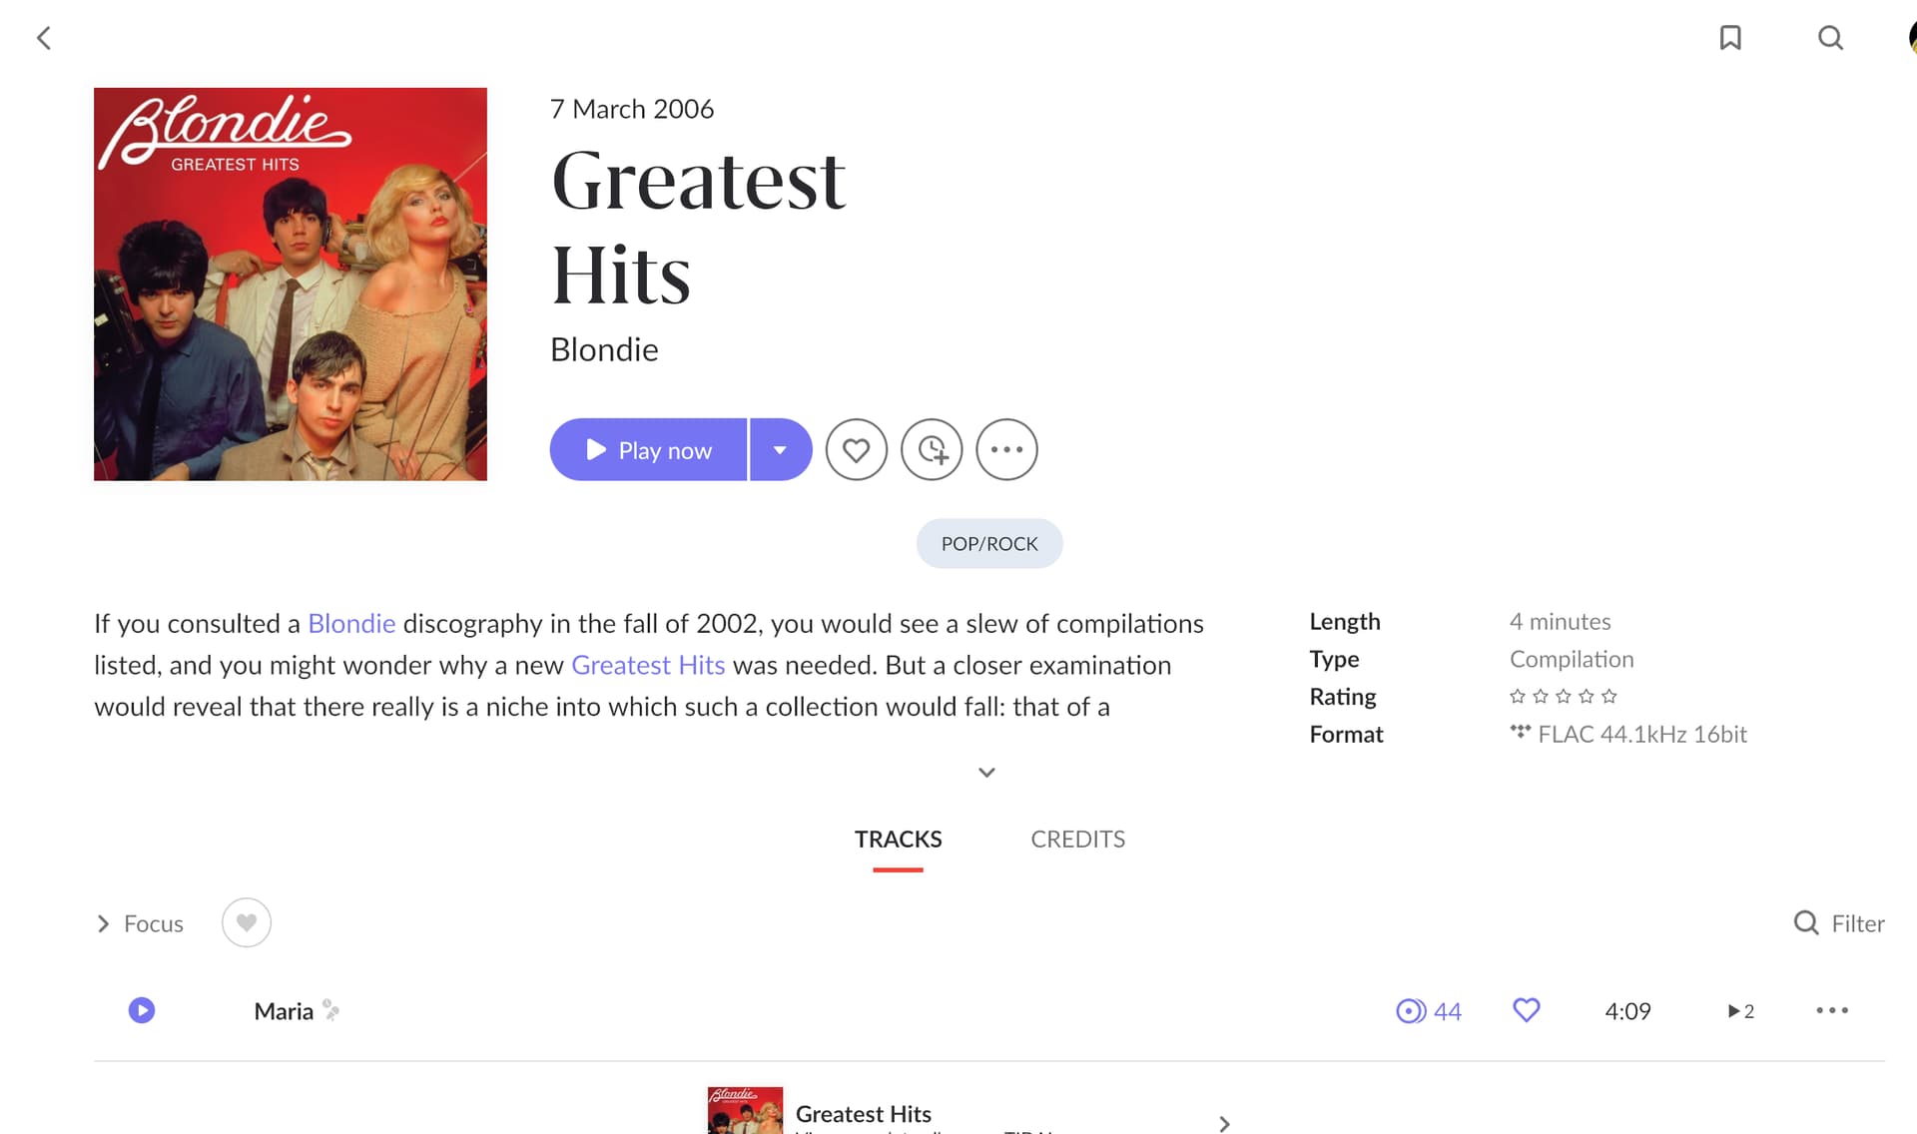
Task: Click the Play now button
Action: [648, 449]
